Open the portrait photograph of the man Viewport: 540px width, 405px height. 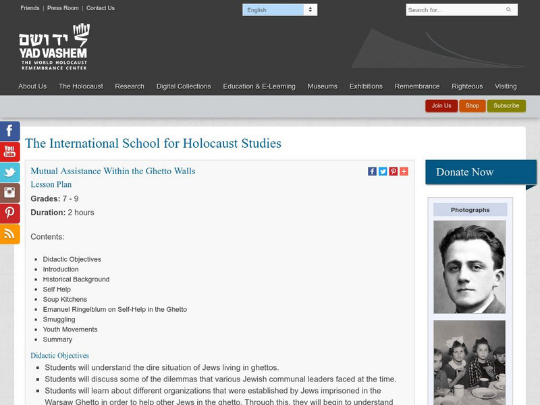click(469, 267)
